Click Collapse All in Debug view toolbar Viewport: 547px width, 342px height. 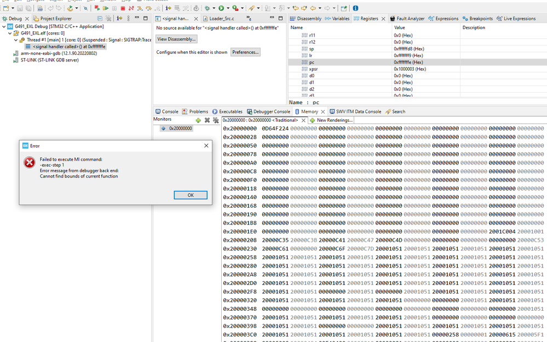[100, 18]
